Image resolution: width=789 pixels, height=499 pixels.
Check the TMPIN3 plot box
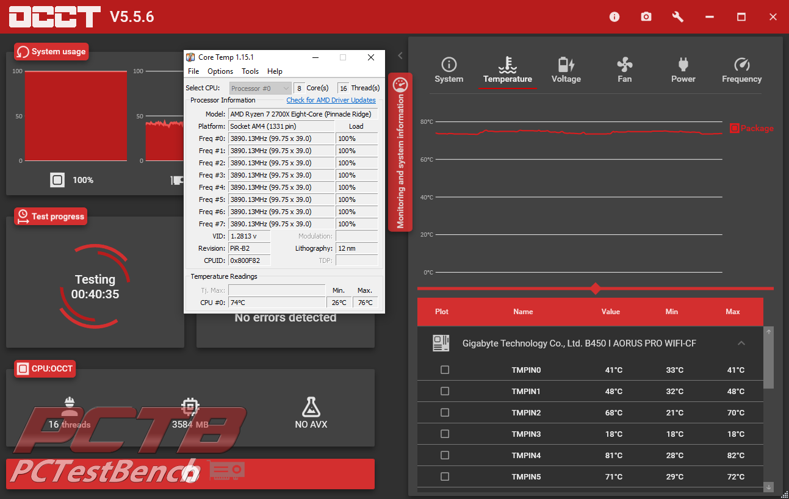coord(445,434)
